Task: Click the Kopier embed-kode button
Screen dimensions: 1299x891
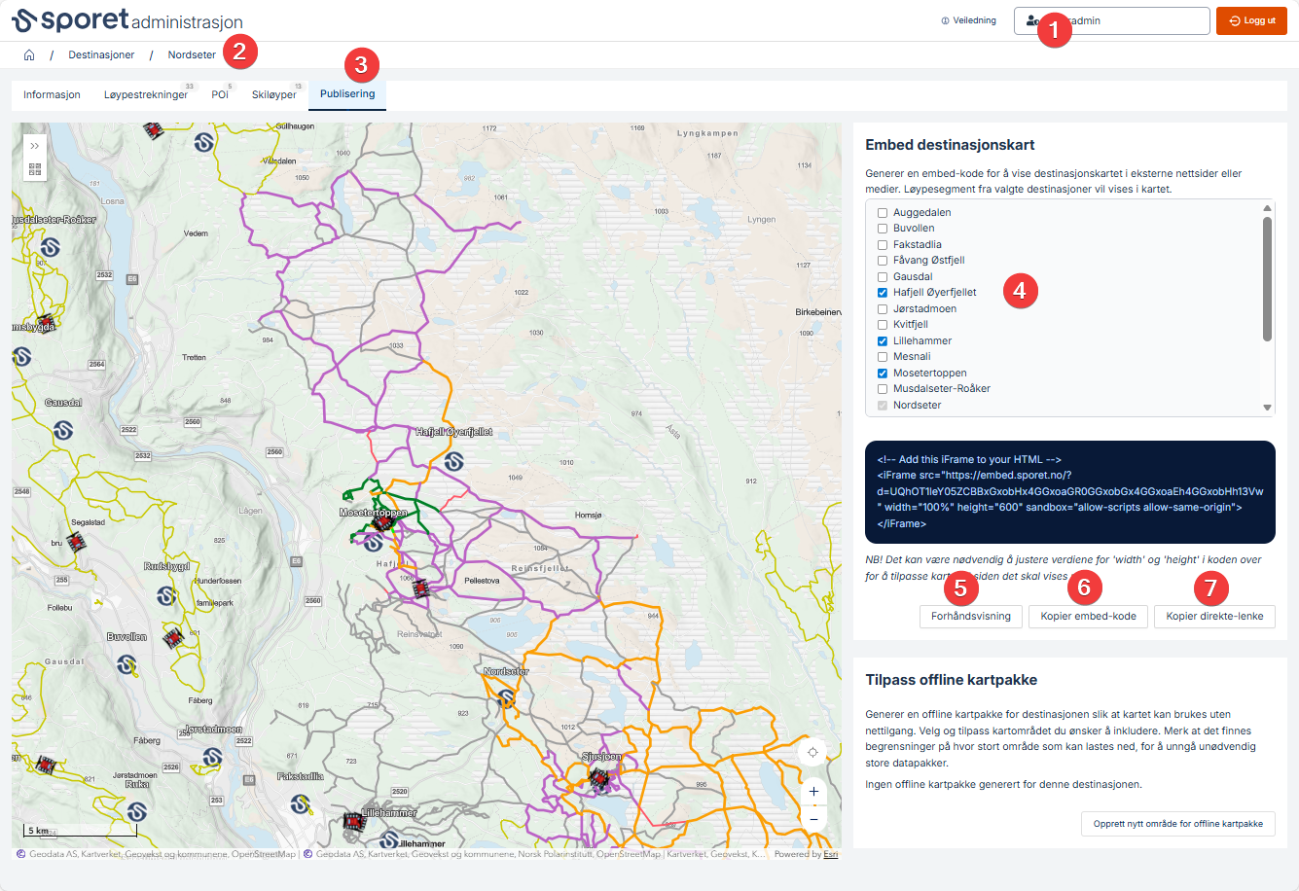Action: (x=1088, y=617)
